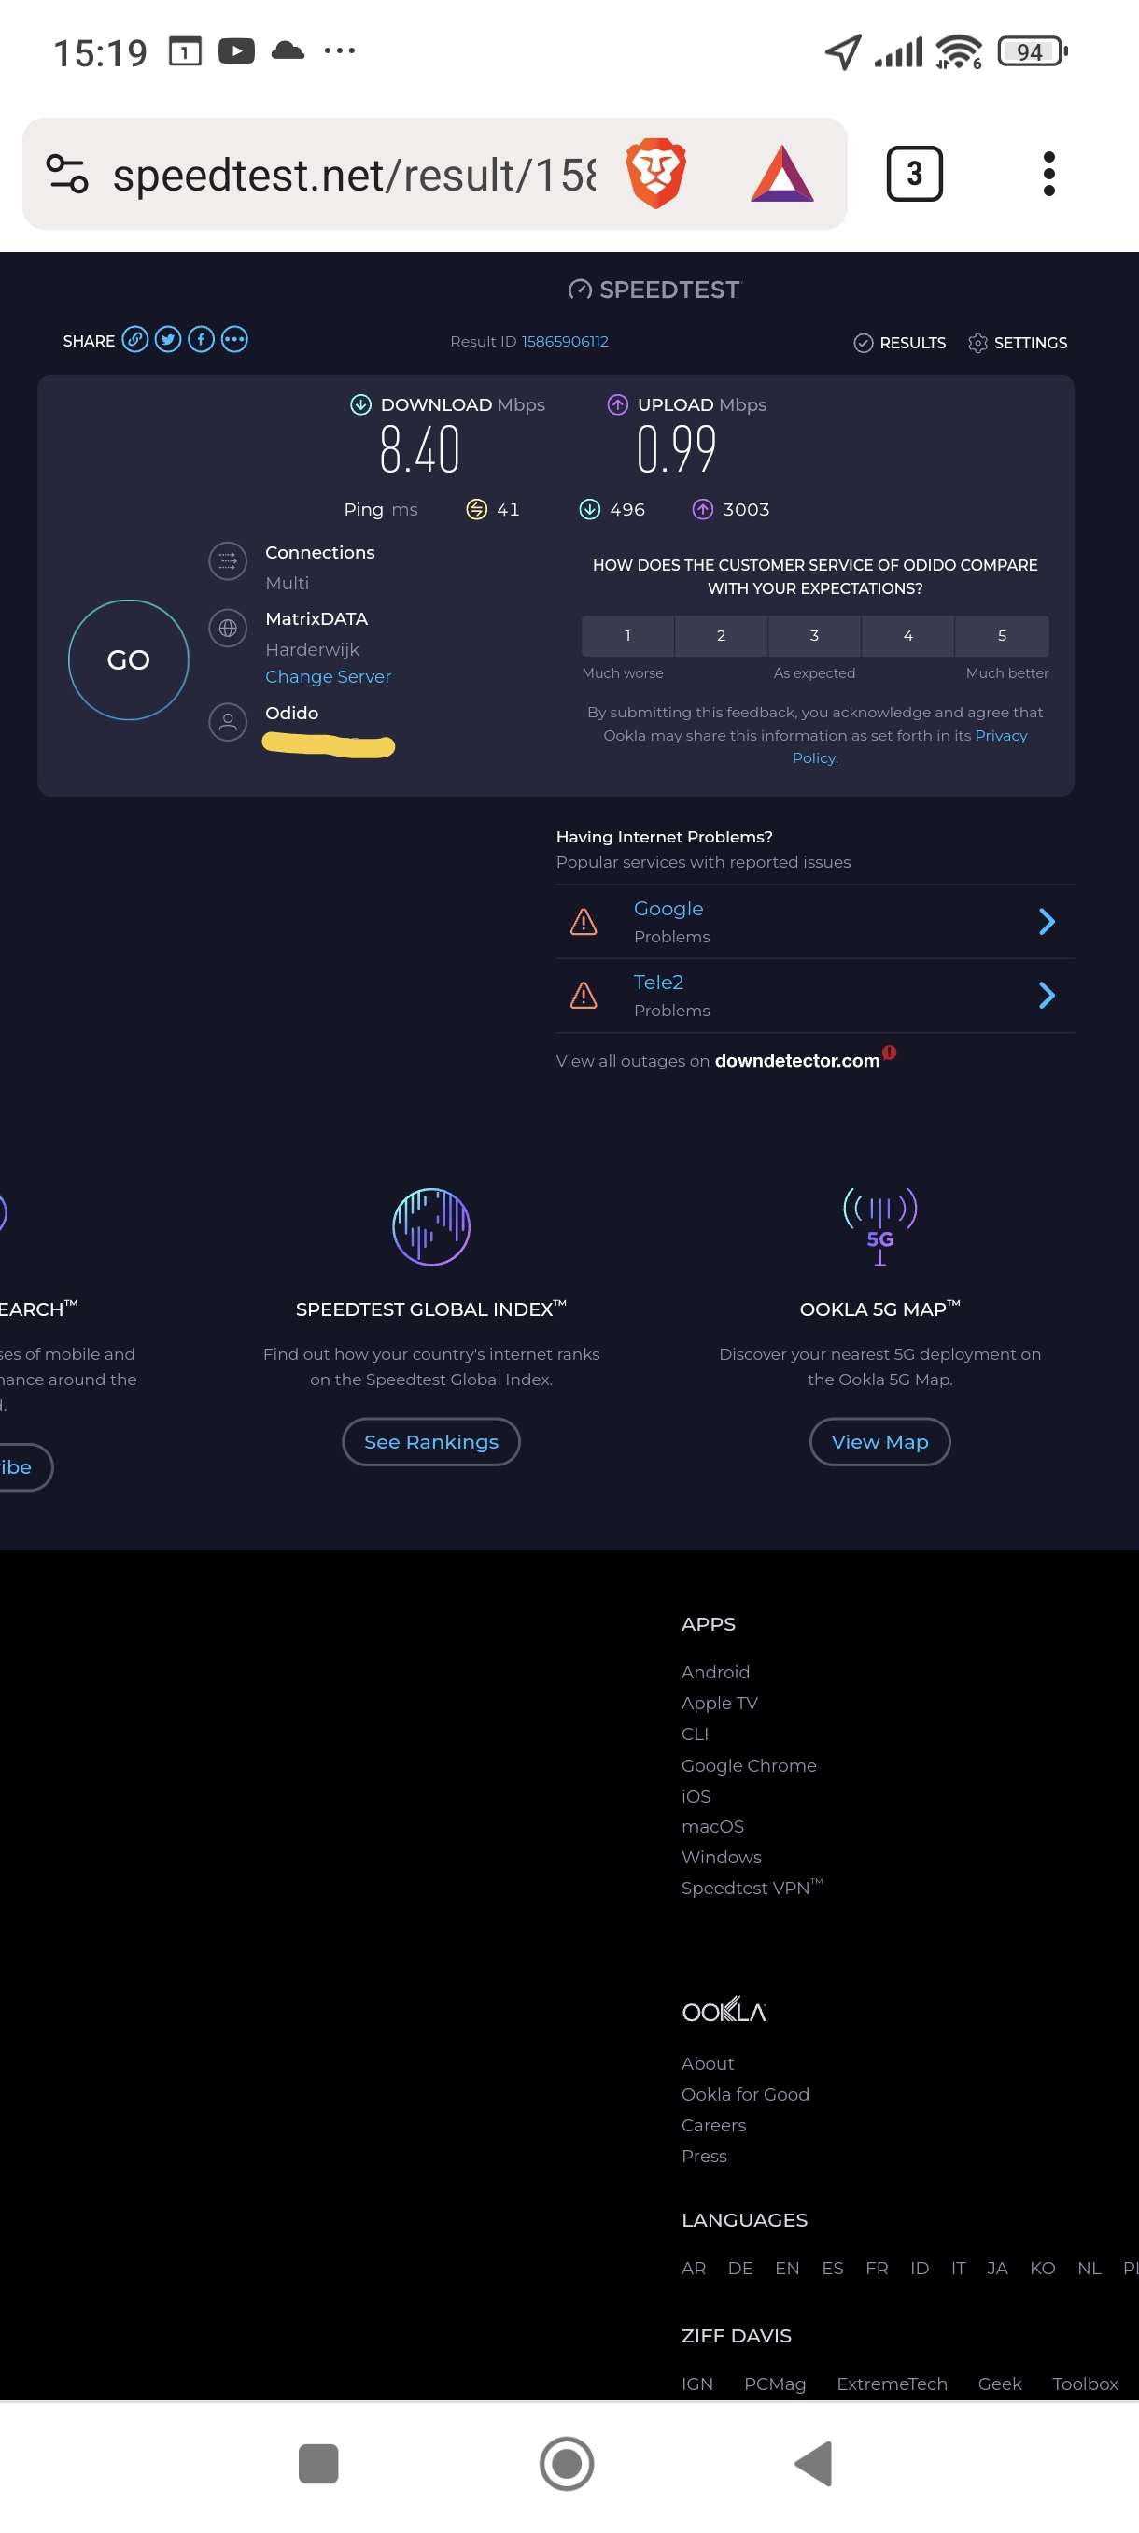Open CLI app link
This screenshot has height=2533, width=1139.
(695, 1733)
